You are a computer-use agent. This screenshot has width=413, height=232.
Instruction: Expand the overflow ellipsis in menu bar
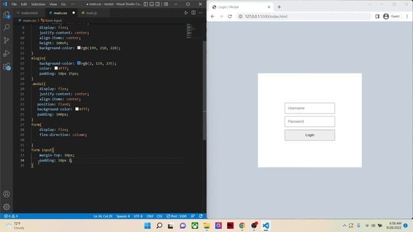coord(73,5)
